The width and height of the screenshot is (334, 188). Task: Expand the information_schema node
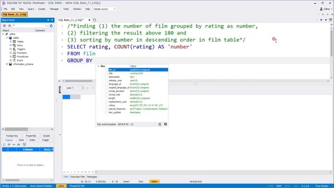(x=7, y=64)
